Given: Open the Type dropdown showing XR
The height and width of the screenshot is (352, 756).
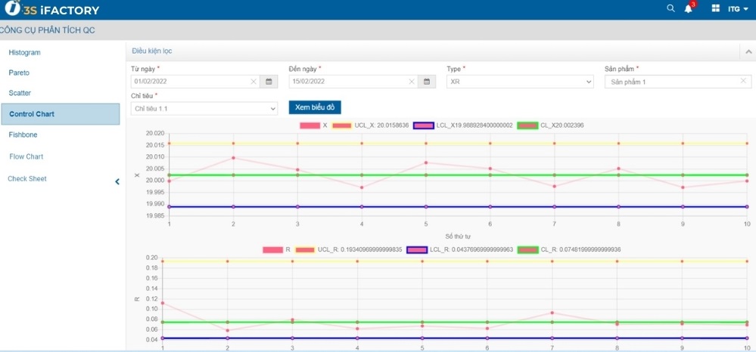Looking at the screenshot, I should (x=519, y=82).
